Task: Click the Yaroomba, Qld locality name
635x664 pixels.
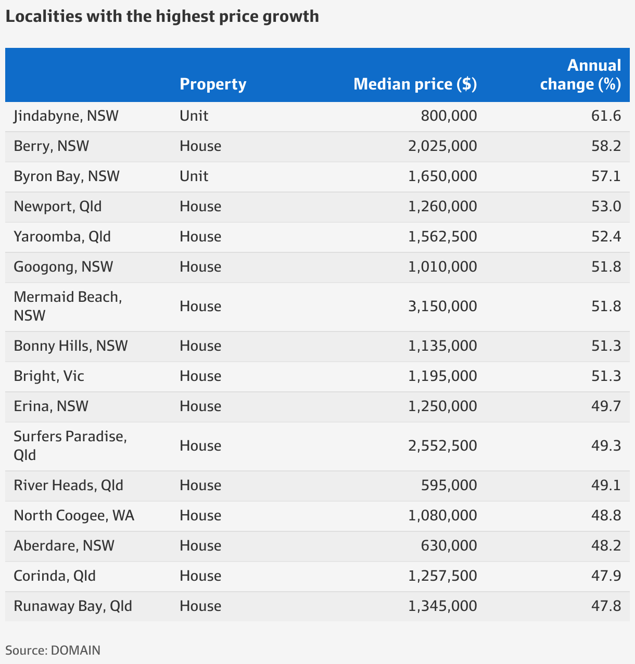Action: 62,237
